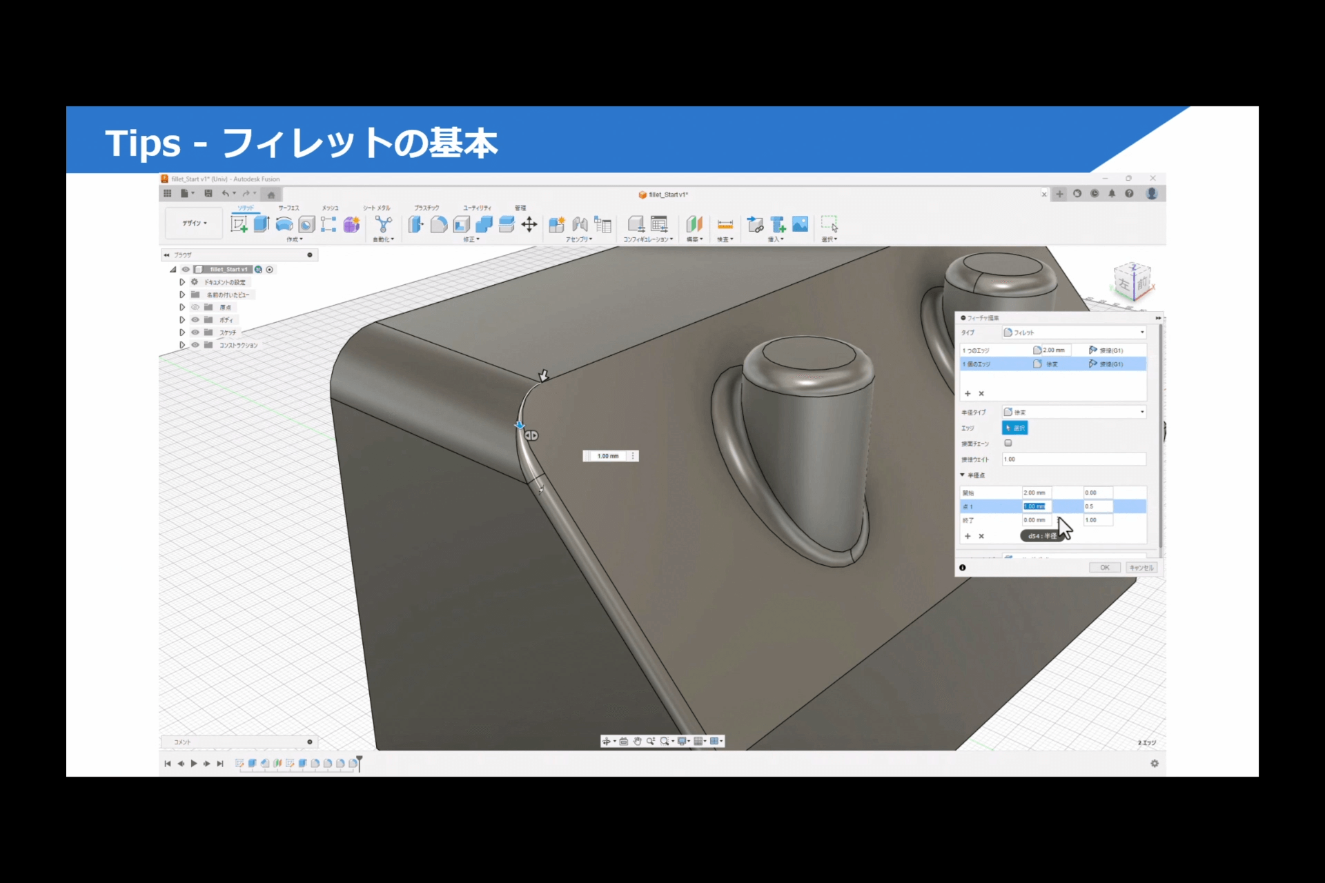The height and width of the screenshot is (883, 1325).
Task: Click the Point 1 radius input field
Action: pyautogui.click(x=1037, y=506)
